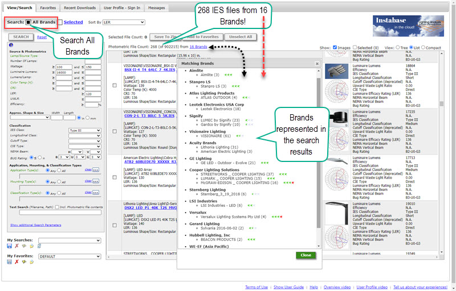Open Classification Type(s) picker ellipsis button
The height and width of the screenshot is (291, 456).
tap(96, 192)
